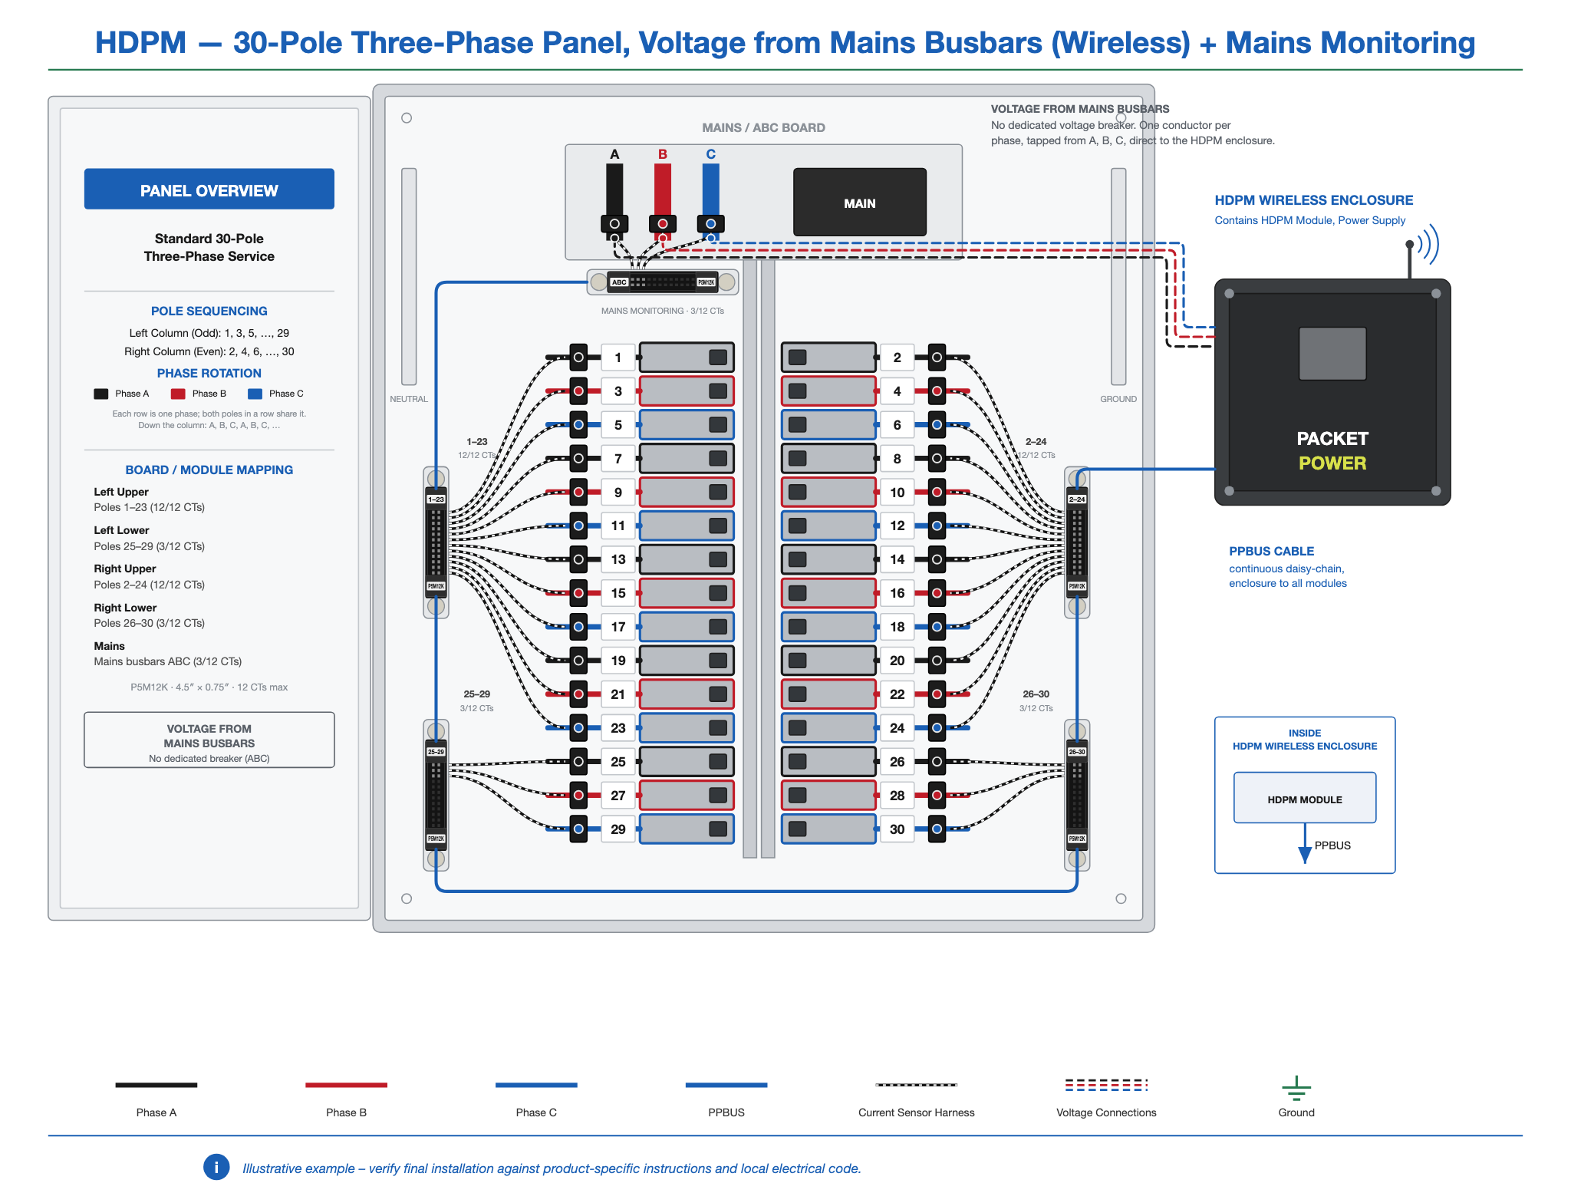The image size is (1571, 1203).
Task: Click the Right Lower mapping entry
Action: point(150,615)
